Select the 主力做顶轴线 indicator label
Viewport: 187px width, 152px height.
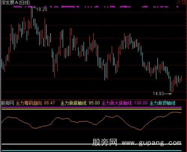[162, 103]
